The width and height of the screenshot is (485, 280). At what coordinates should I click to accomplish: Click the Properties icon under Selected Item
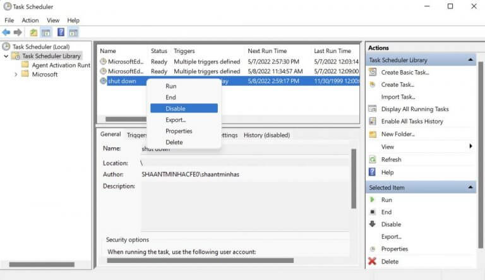[x=373, y=249]
